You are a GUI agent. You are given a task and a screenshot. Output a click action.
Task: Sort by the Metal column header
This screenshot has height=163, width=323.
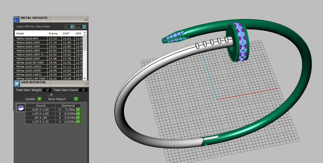(x=31, y=34)
